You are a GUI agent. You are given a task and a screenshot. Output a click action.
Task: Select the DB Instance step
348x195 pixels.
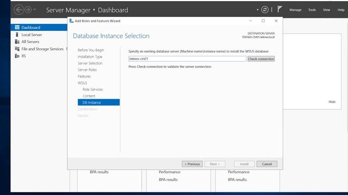98,102
